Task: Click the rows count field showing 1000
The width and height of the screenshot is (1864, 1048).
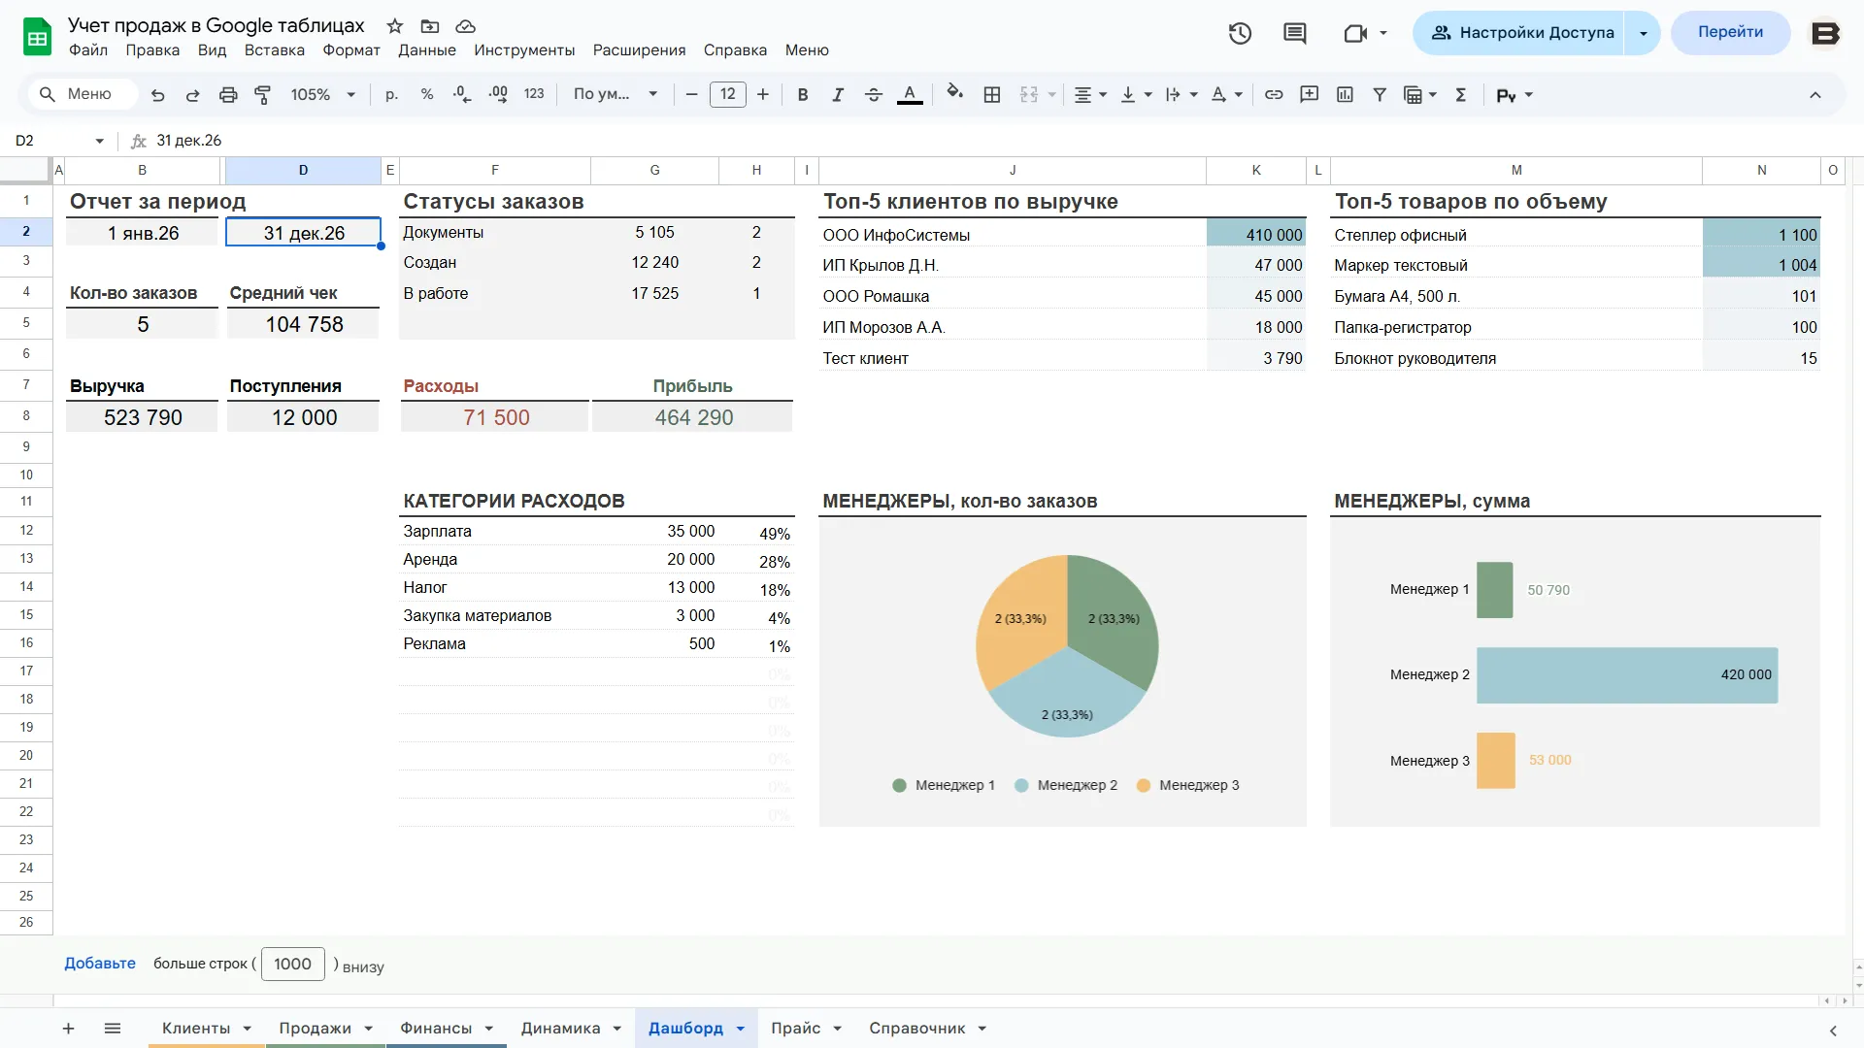Action: (x=292, y=965)
